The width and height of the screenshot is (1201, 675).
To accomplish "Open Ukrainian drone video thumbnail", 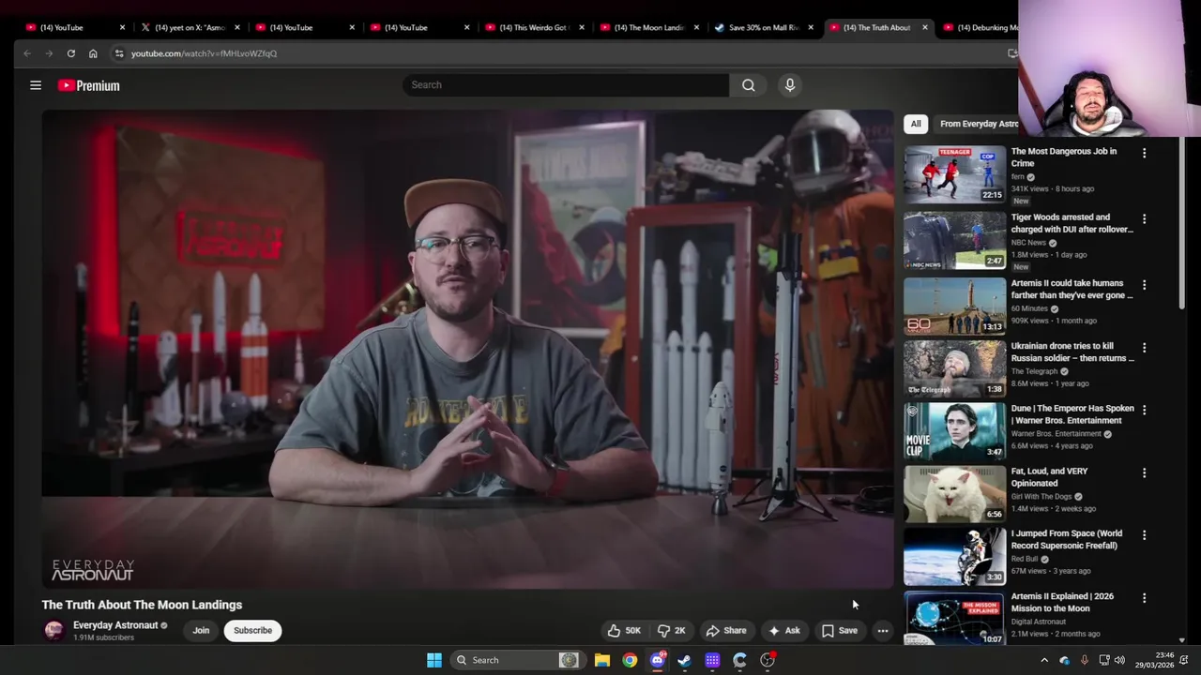I will [954, 368].
